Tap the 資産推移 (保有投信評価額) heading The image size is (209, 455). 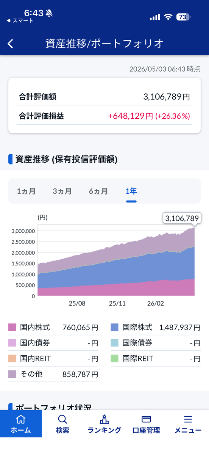66,160
